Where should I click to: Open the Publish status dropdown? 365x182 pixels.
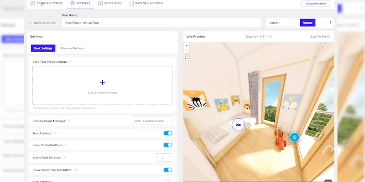click(x=282, y=23)
